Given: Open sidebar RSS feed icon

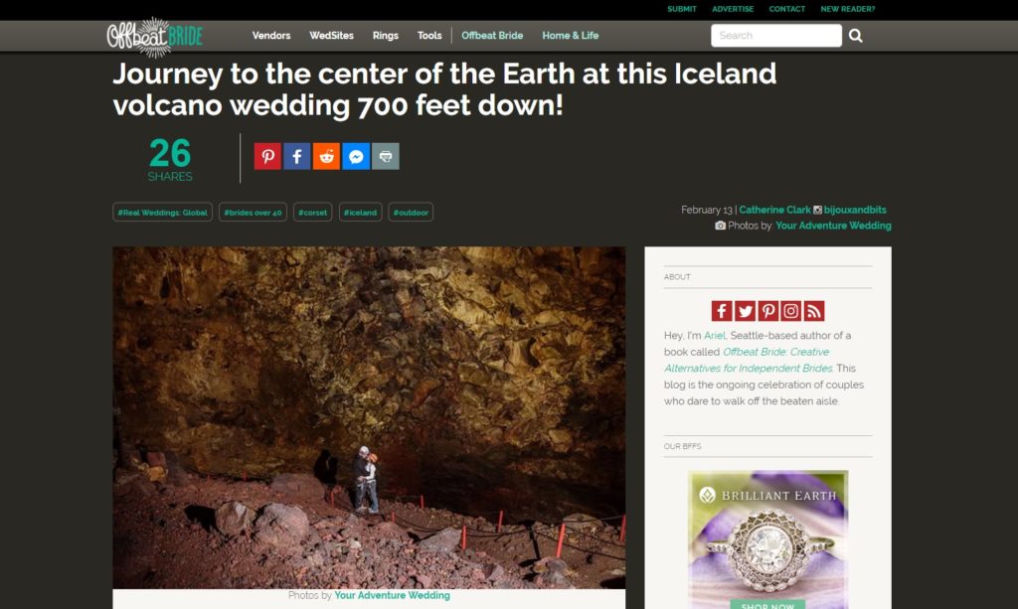Looking at the screenshot, I should click(x=814, y=311).
